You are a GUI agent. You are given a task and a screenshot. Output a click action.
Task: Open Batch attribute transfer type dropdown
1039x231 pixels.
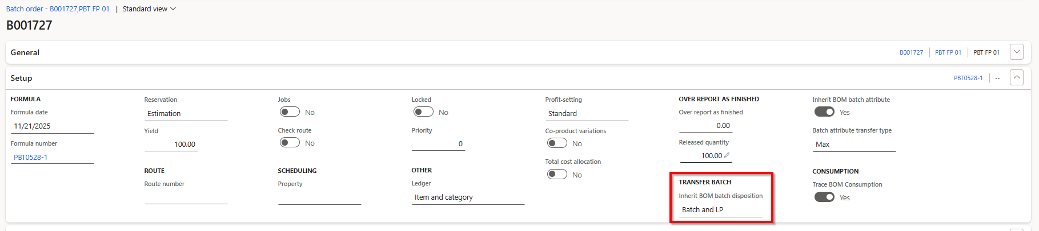coord(854,145)
